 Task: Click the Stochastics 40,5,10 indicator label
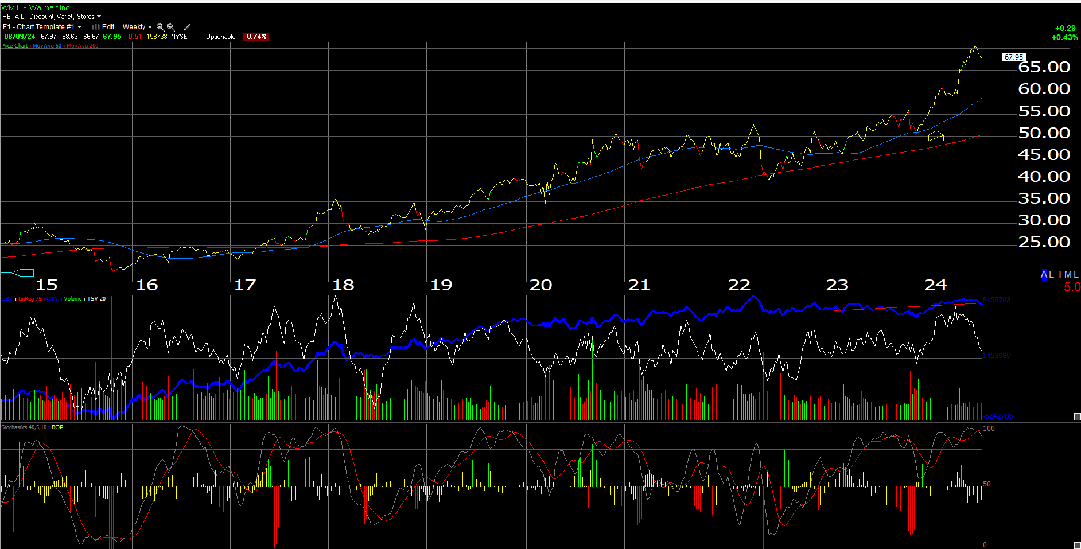click(x=24, y=427)
